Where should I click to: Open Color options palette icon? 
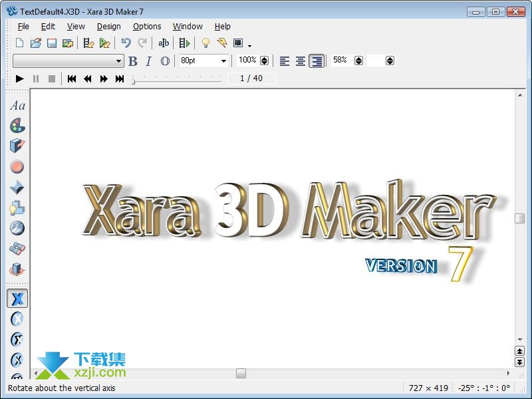click(17, 126)
